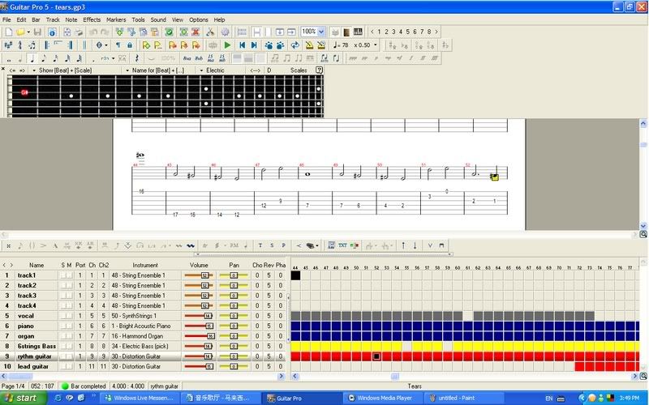Image resolution: width=649 pixels, height=405 pixels.
Task: Toggle Mute on lead guitar track
Action: click(x=70, y=366)
